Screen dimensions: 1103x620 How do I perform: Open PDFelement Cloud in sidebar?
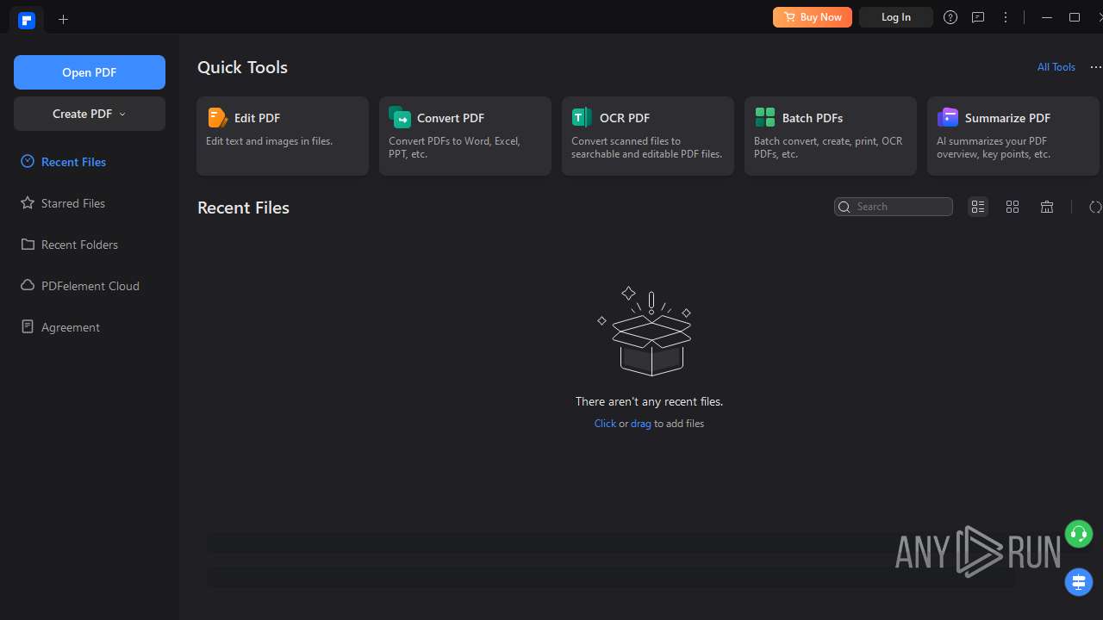[x=90, y=286]
